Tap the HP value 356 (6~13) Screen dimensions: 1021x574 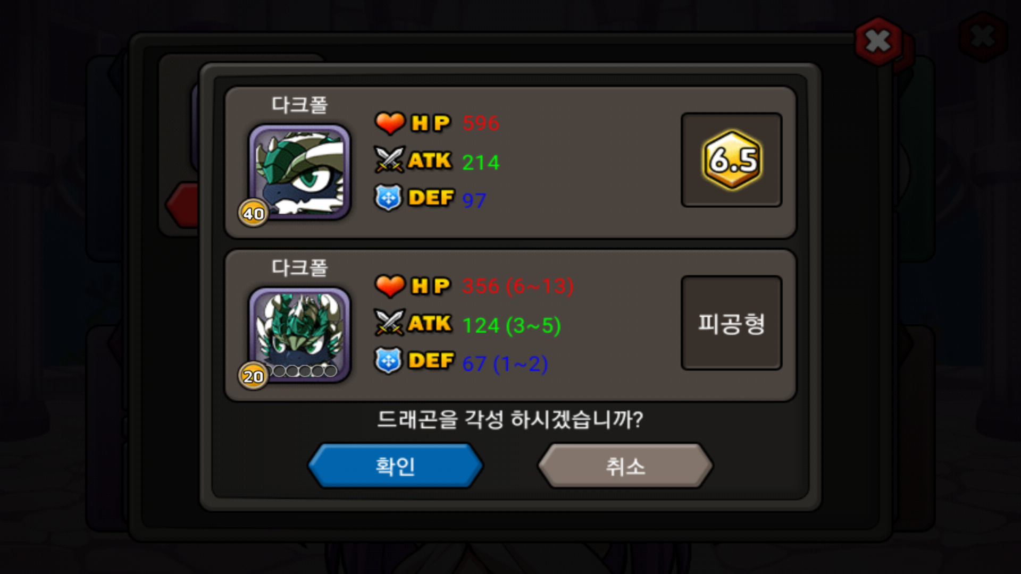(518, 286)
